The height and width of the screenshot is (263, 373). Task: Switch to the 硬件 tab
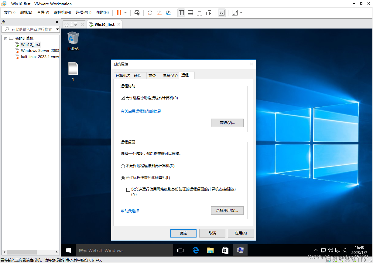(x=138, y=76)
